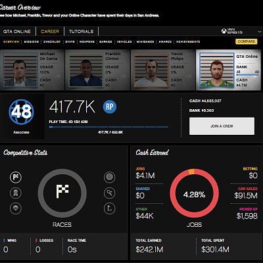The image size is (263, 263).
Task: Go to the WEAPONS sub-menu
Action: pyautogui.click(x=87, y=41)
